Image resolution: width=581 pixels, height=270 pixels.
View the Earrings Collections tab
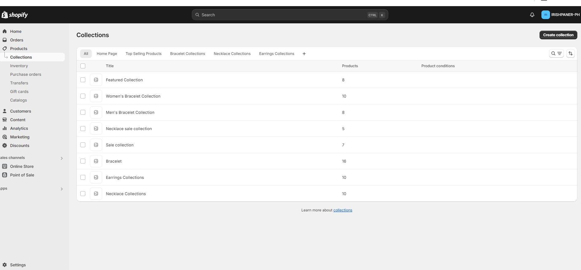coord(277,54)
